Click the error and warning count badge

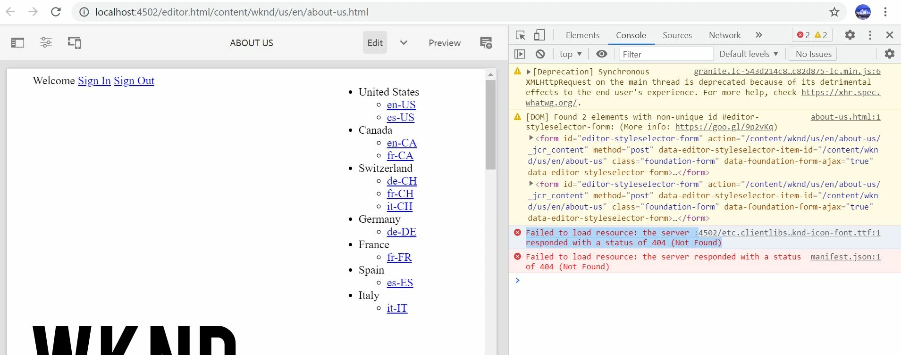[x=812, y=35]
